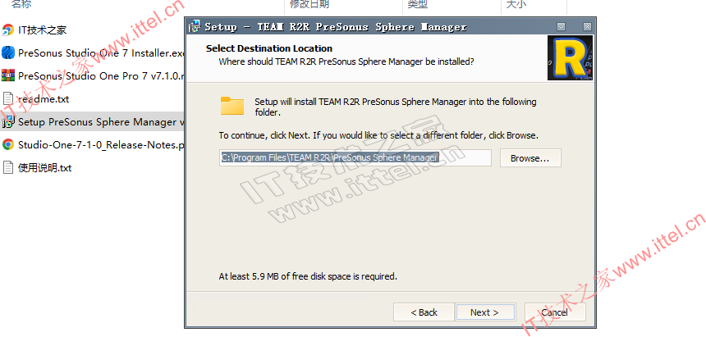The height and width of the screenshot is (337, 706).
Task: Go back with the < Back button
Action: pos(424,312)
